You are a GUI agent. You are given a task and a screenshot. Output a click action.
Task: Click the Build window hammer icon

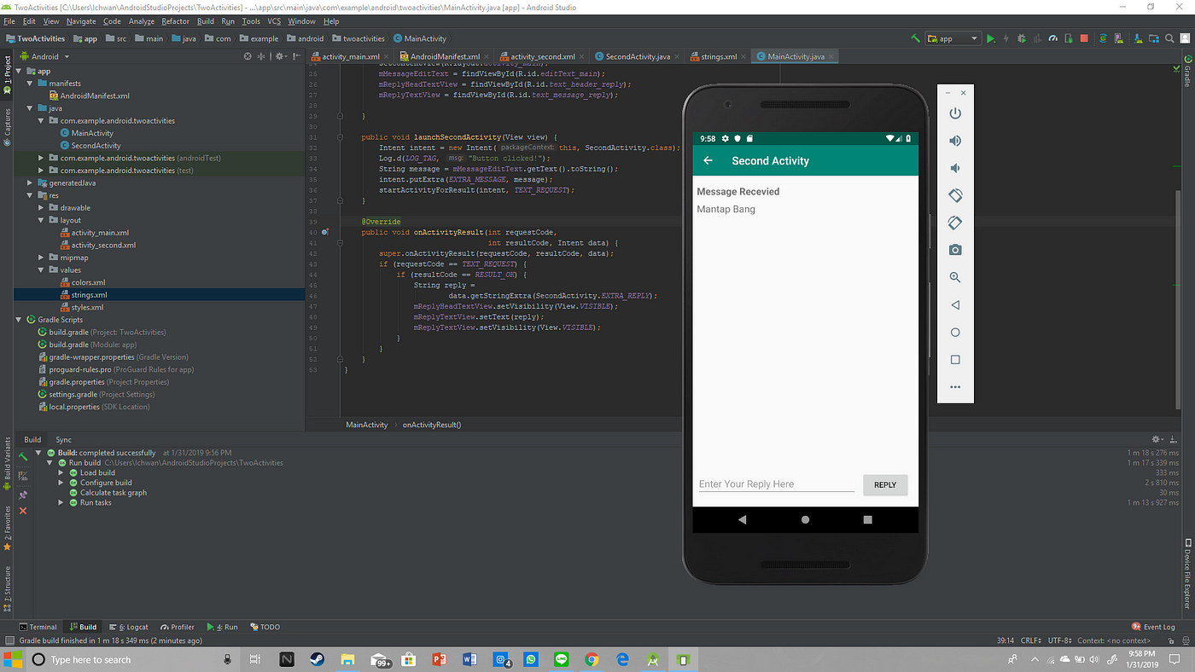click(23, 457)
